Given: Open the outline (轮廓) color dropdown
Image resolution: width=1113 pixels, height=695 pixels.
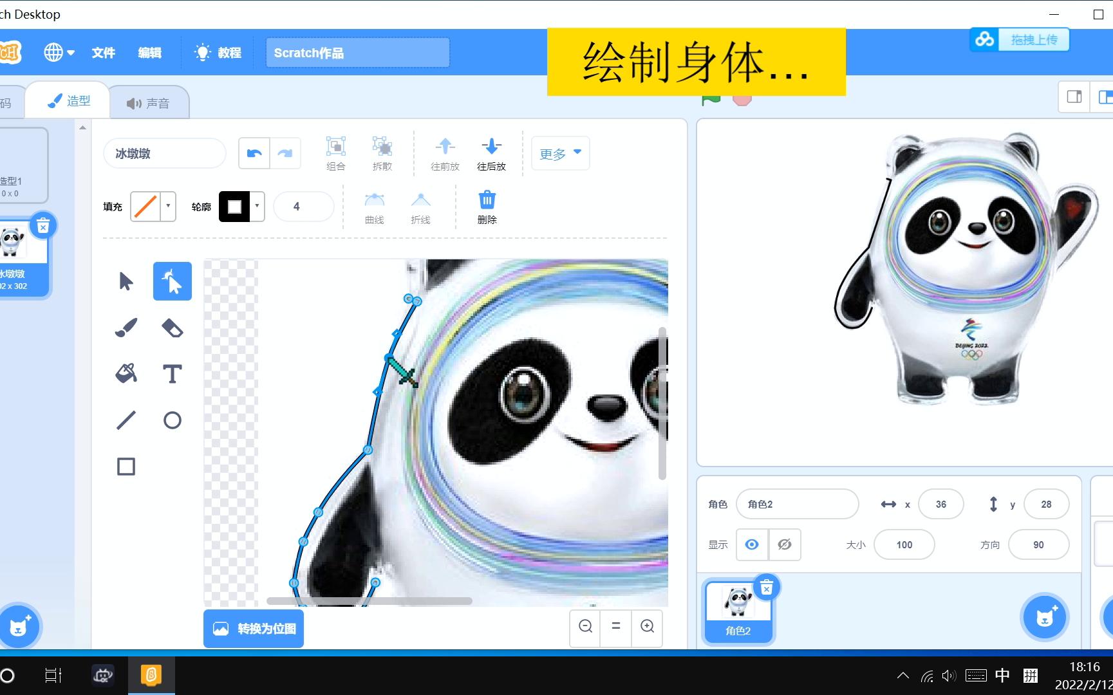Looking at the screenshot, I should [257, 207].
